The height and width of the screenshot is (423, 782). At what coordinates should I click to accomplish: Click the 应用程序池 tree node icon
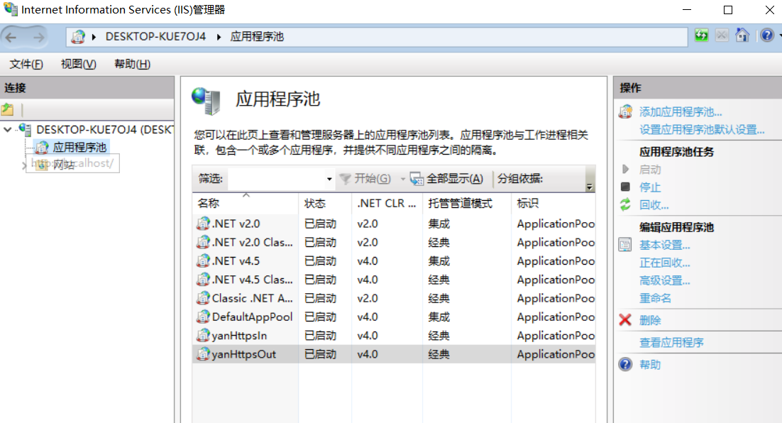pyautogui.click(x=42, y=148)
